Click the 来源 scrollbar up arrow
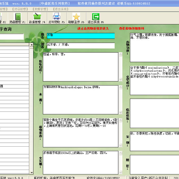 click(121, 87)
